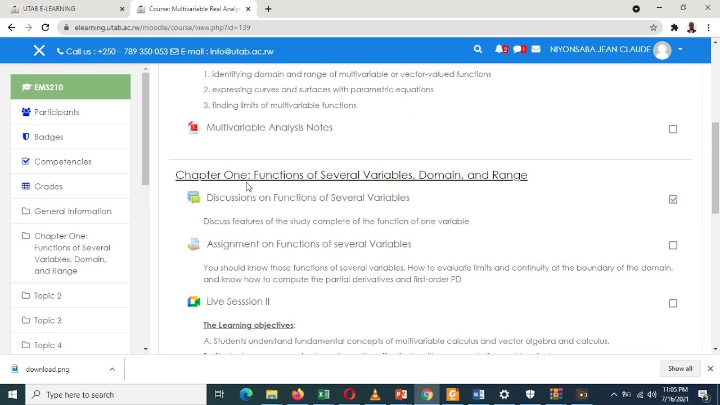Image resolution: width=720 pixels, height=405 pixels.
Task: Open Participants in the sidebar
Action: click(70, 112)
